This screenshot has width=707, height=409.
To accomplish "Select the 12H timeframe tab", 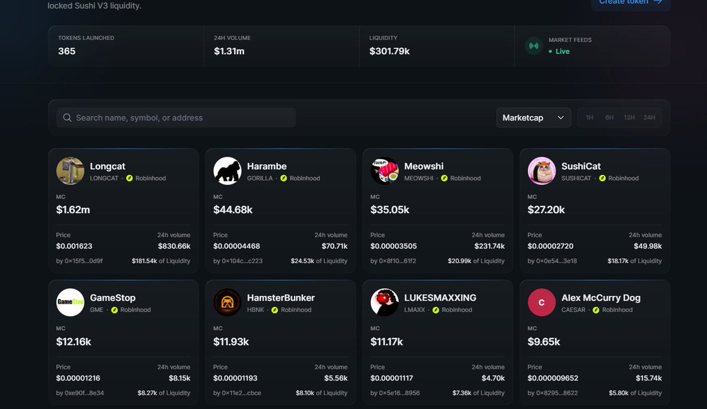I will coord(629,118).
